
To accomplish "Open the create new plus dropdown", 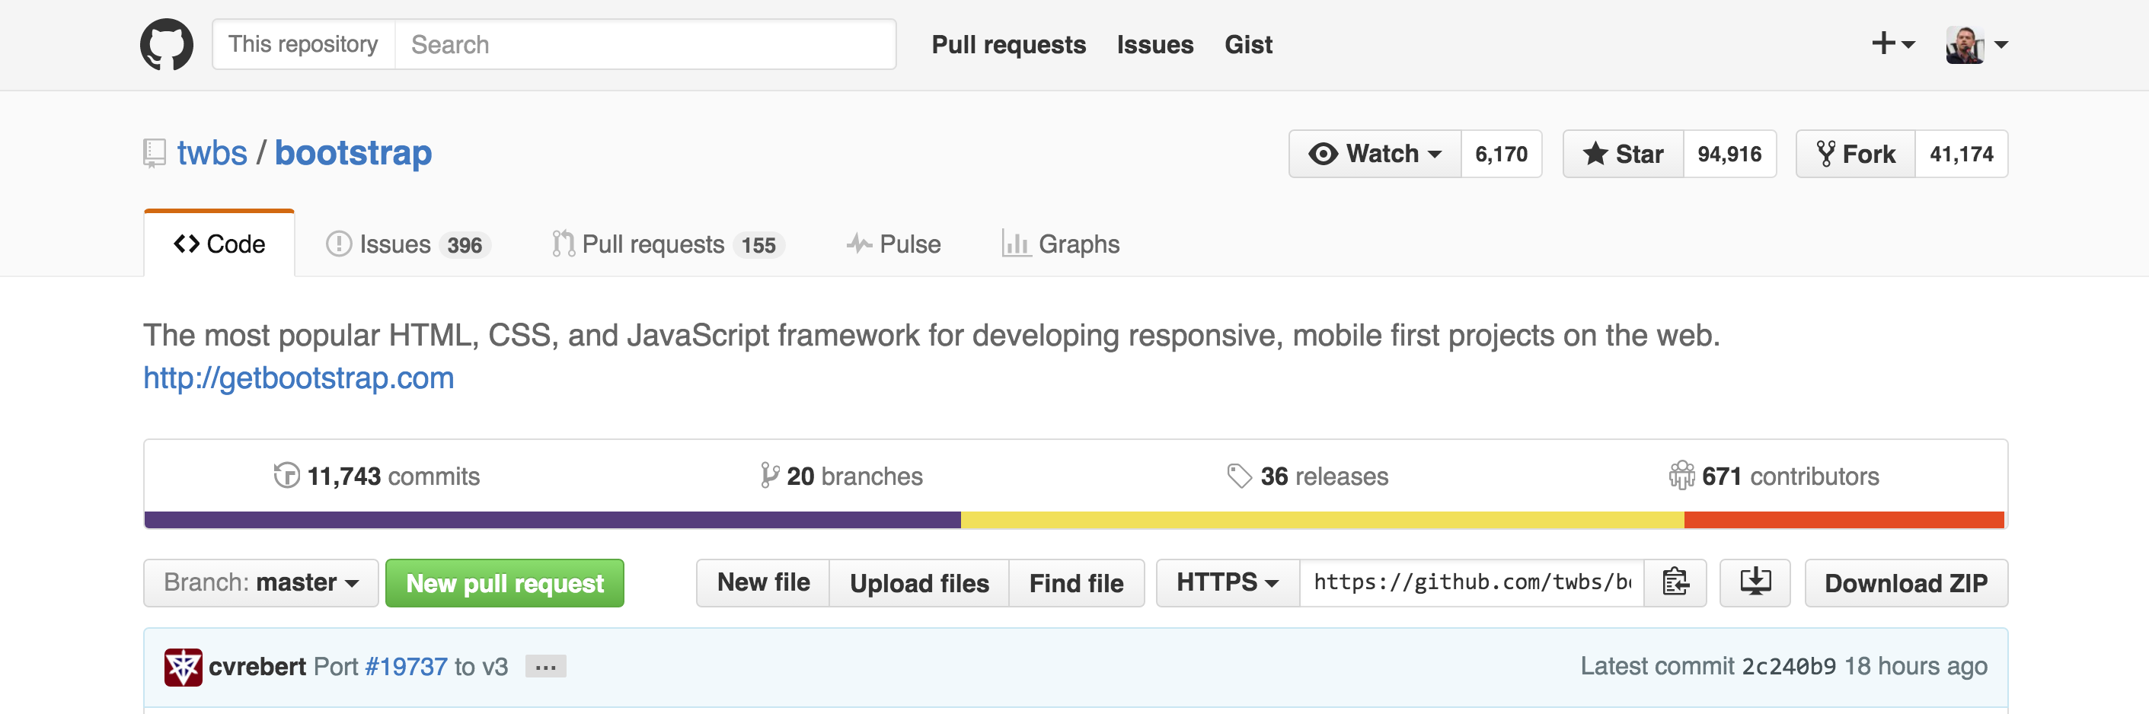I will pyautogui.click(x=1892, y=43).
